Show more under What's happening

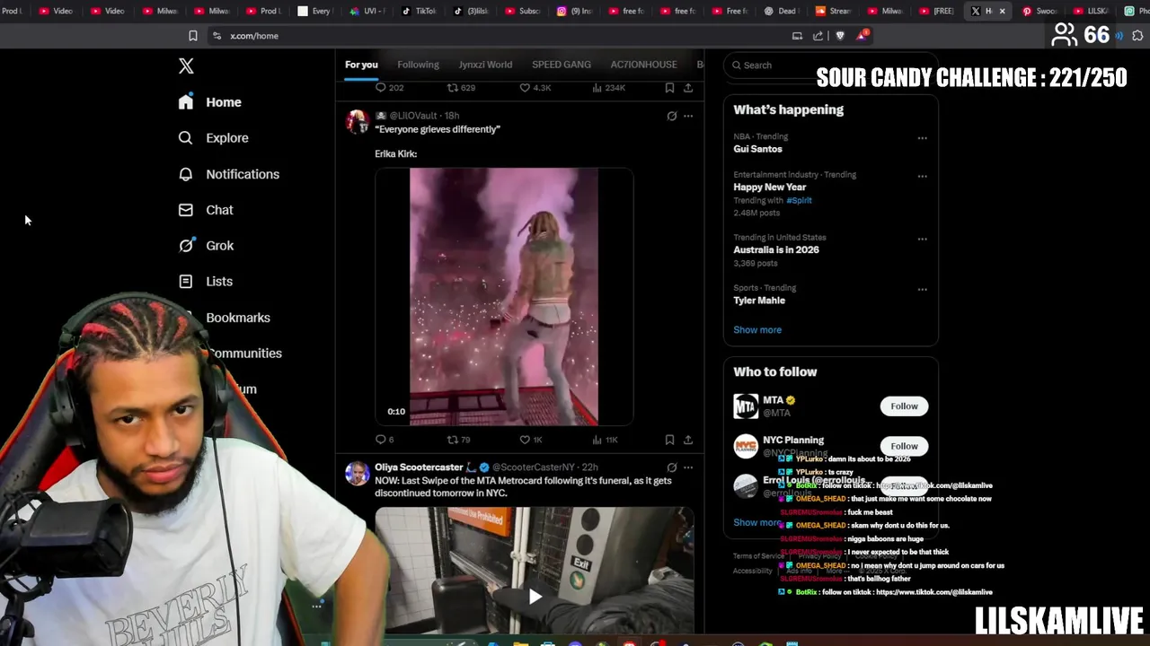coord(757,330)
